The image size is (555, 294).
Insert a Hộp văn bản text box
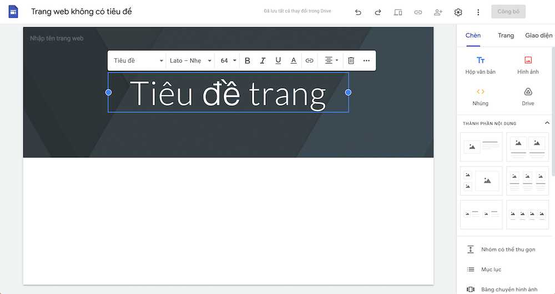pyautogui.click(x=480, y=65)
